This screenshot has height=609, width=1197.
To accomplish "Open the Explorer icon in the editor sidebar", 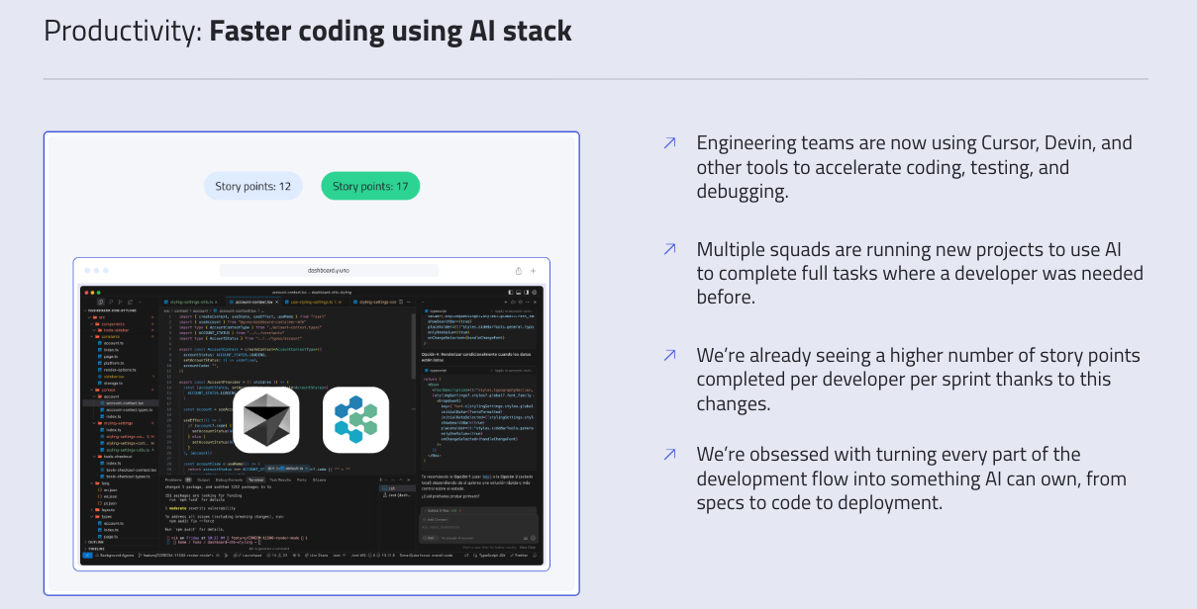I will [101, 302].
